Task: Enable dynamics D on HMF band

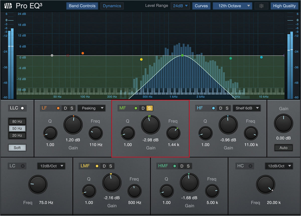Action: (x=182, y=166)
